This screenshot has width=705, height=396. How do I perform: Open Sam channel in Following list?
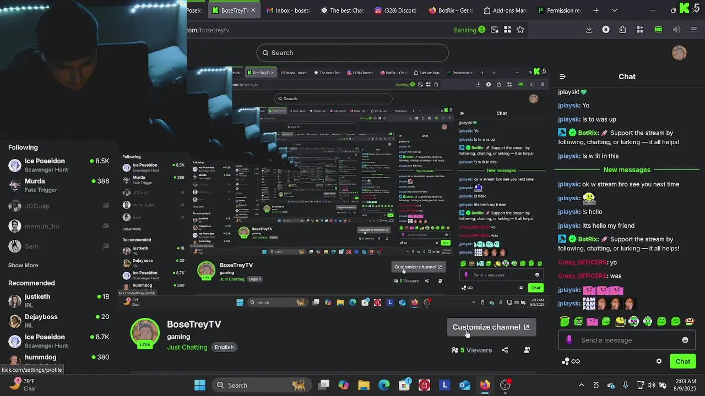pos(59,246)
